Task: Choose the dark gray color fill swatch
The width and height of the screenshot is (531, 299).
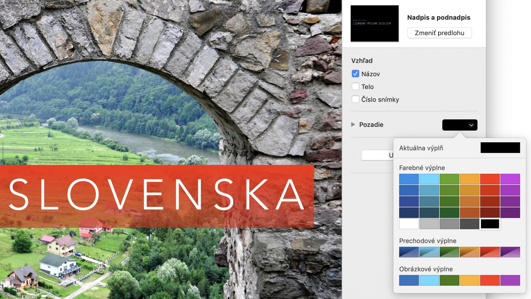Action: tap(470, 224)
